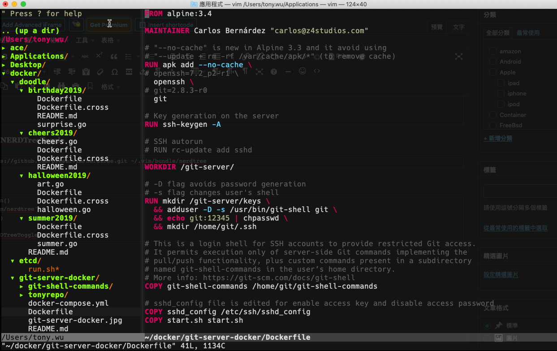Click the Omega special character icon behind the terminal
Viewport: 557px width, 351px height.
(x=115, y=72)
